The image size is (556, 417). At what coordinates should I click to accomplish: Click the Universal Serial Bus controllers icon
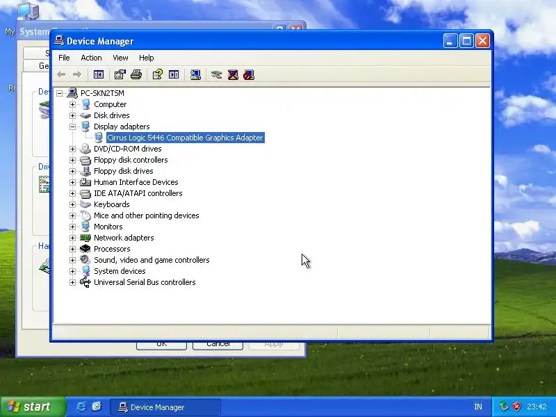point(85,282)
